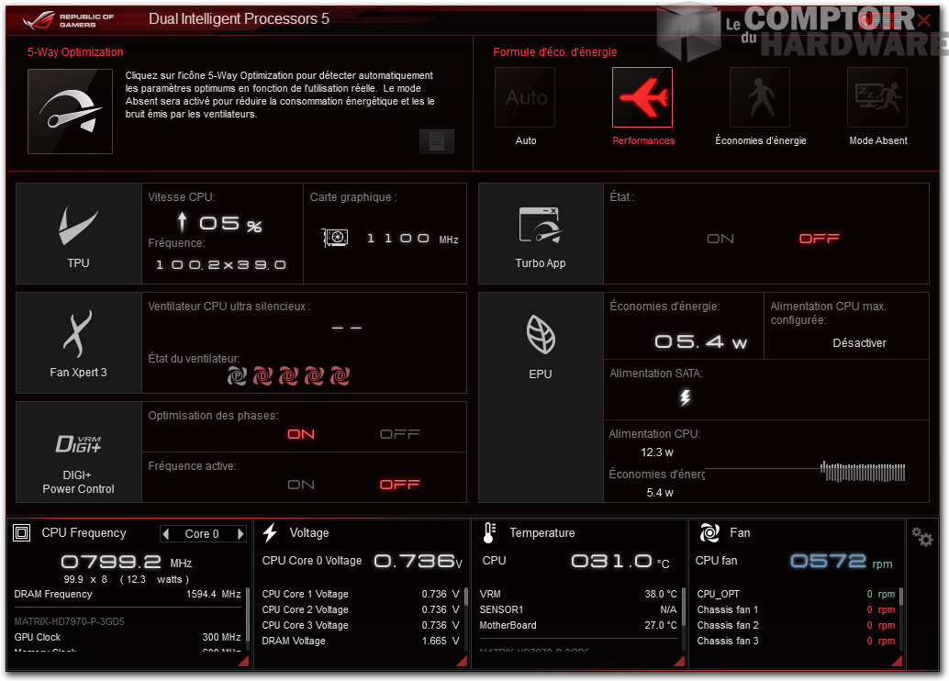Launch the 5-Way Optimization speedometer icon
The height and width of the screenshot is (681, 949).
(x=70, y=111)
